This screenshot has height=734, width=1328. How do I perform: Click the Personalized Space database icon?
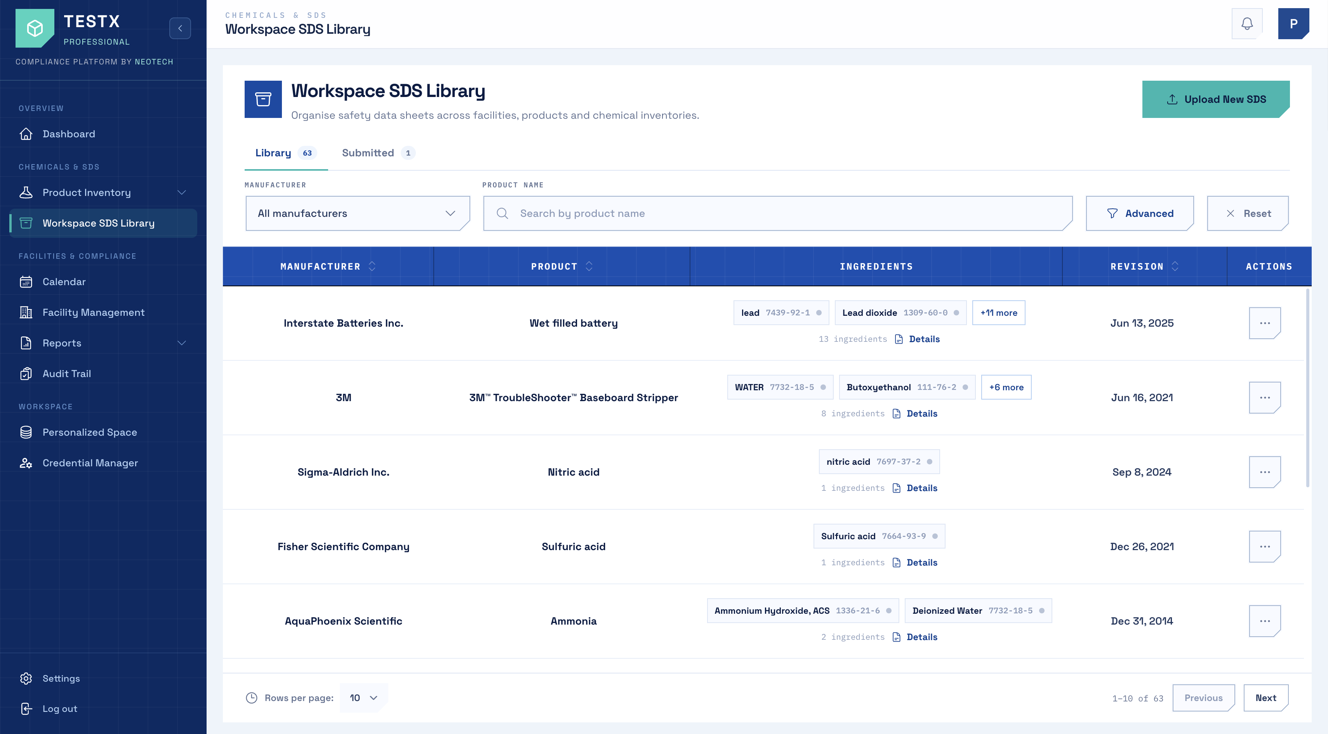pyautogui.click(x=26, y=432)
